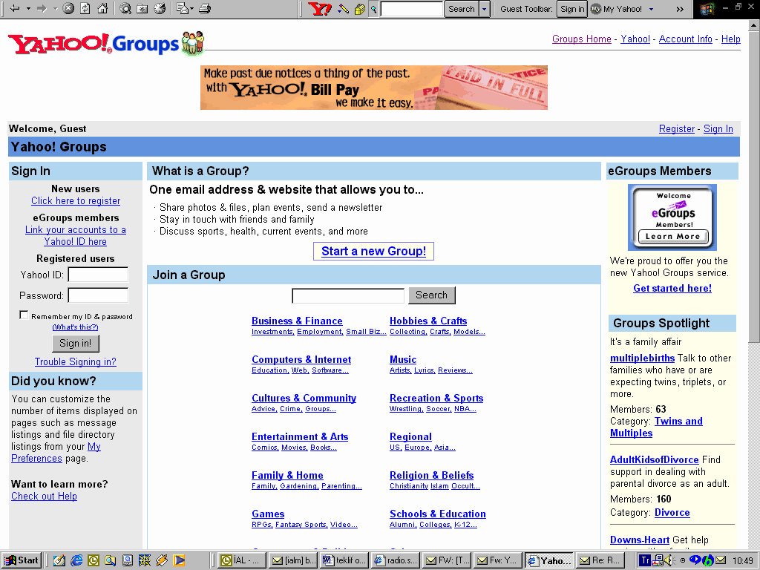Click the 'Start a new Group!' link
Image resolution: width=760 pixels, height=570 pixels.
point(374,251)
